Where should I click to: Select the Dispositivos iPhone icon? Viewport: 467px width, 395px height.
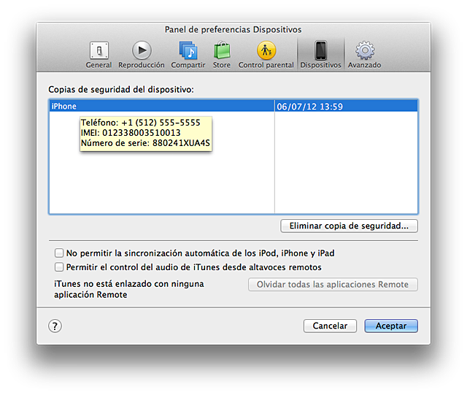[x=321, y=50]
